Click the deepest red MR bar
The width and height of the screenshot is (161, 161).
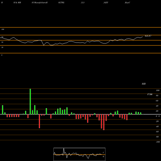(104, 122)
